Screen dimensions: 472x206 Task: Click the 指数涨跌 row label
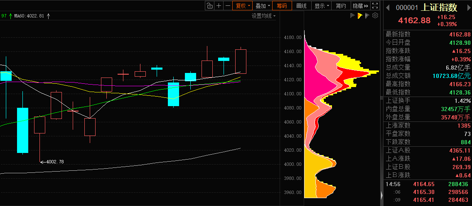pos(398,51)
